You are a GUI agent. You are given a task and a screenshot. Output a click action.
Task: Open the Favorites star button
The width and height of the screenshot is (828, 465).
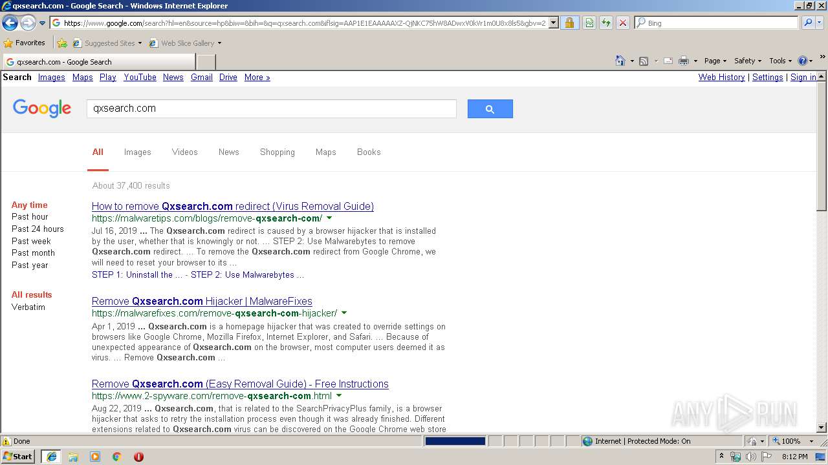(25, 43)
